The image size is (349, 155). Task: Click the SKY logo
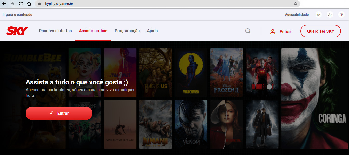click(x=17, y=31)
